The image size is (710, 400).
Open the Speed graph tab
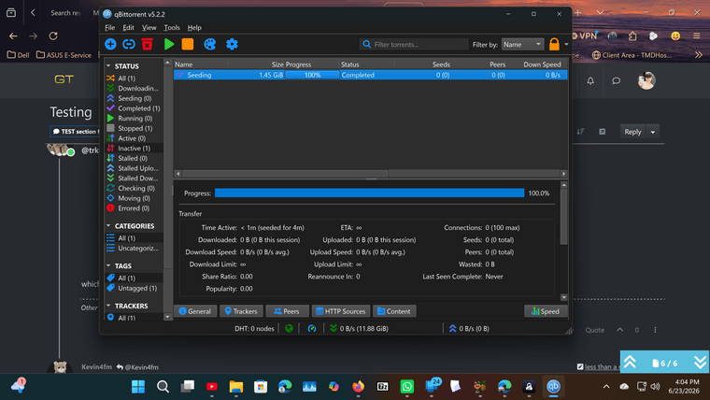pyautogui.click(x=546, y=311)
